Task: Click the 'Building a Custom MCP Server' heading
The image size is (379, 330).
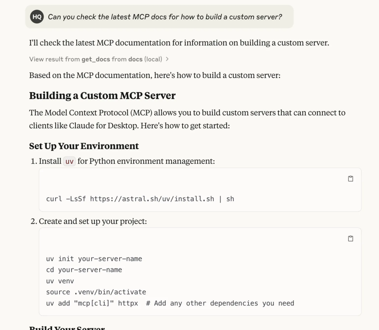Action: [102, 96]
